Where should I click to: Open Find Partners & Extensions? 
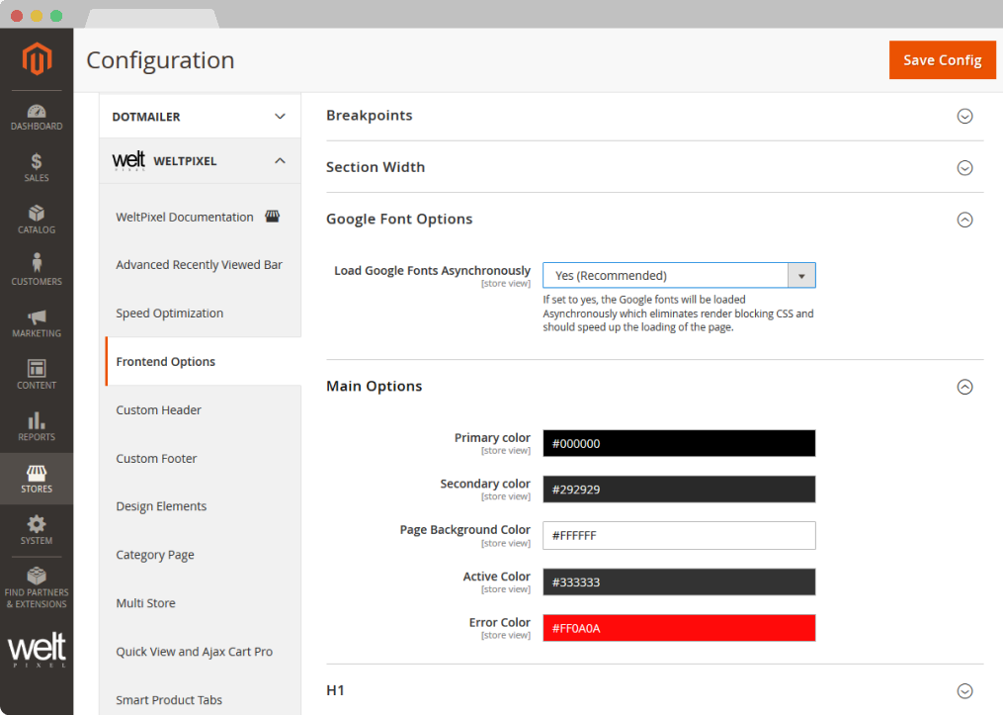pos(37,587)
